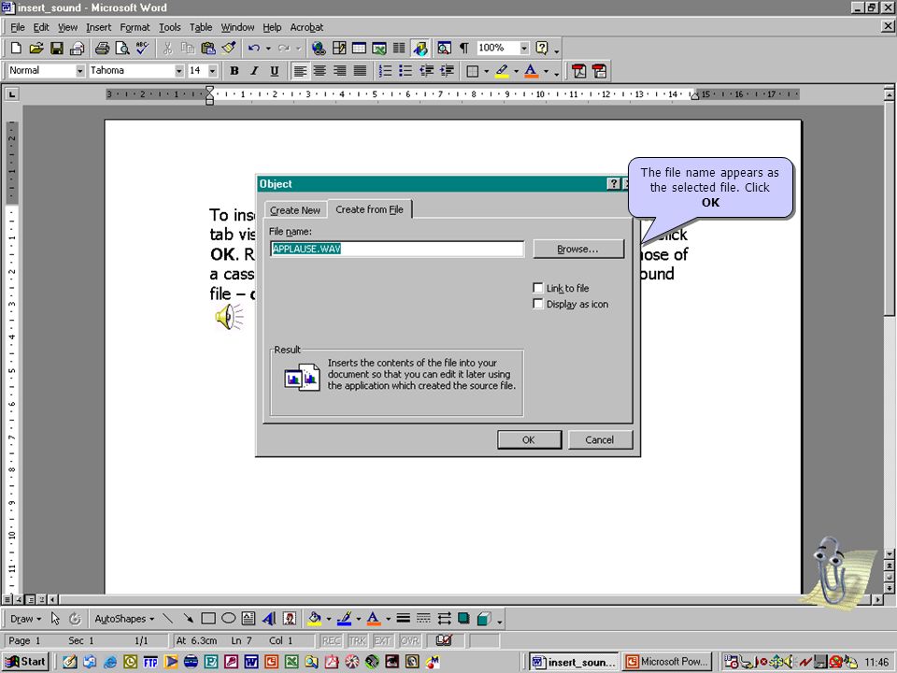897x673 pixels.
Task: Click the Select Objects pointer tool
Action: point(55,619)
